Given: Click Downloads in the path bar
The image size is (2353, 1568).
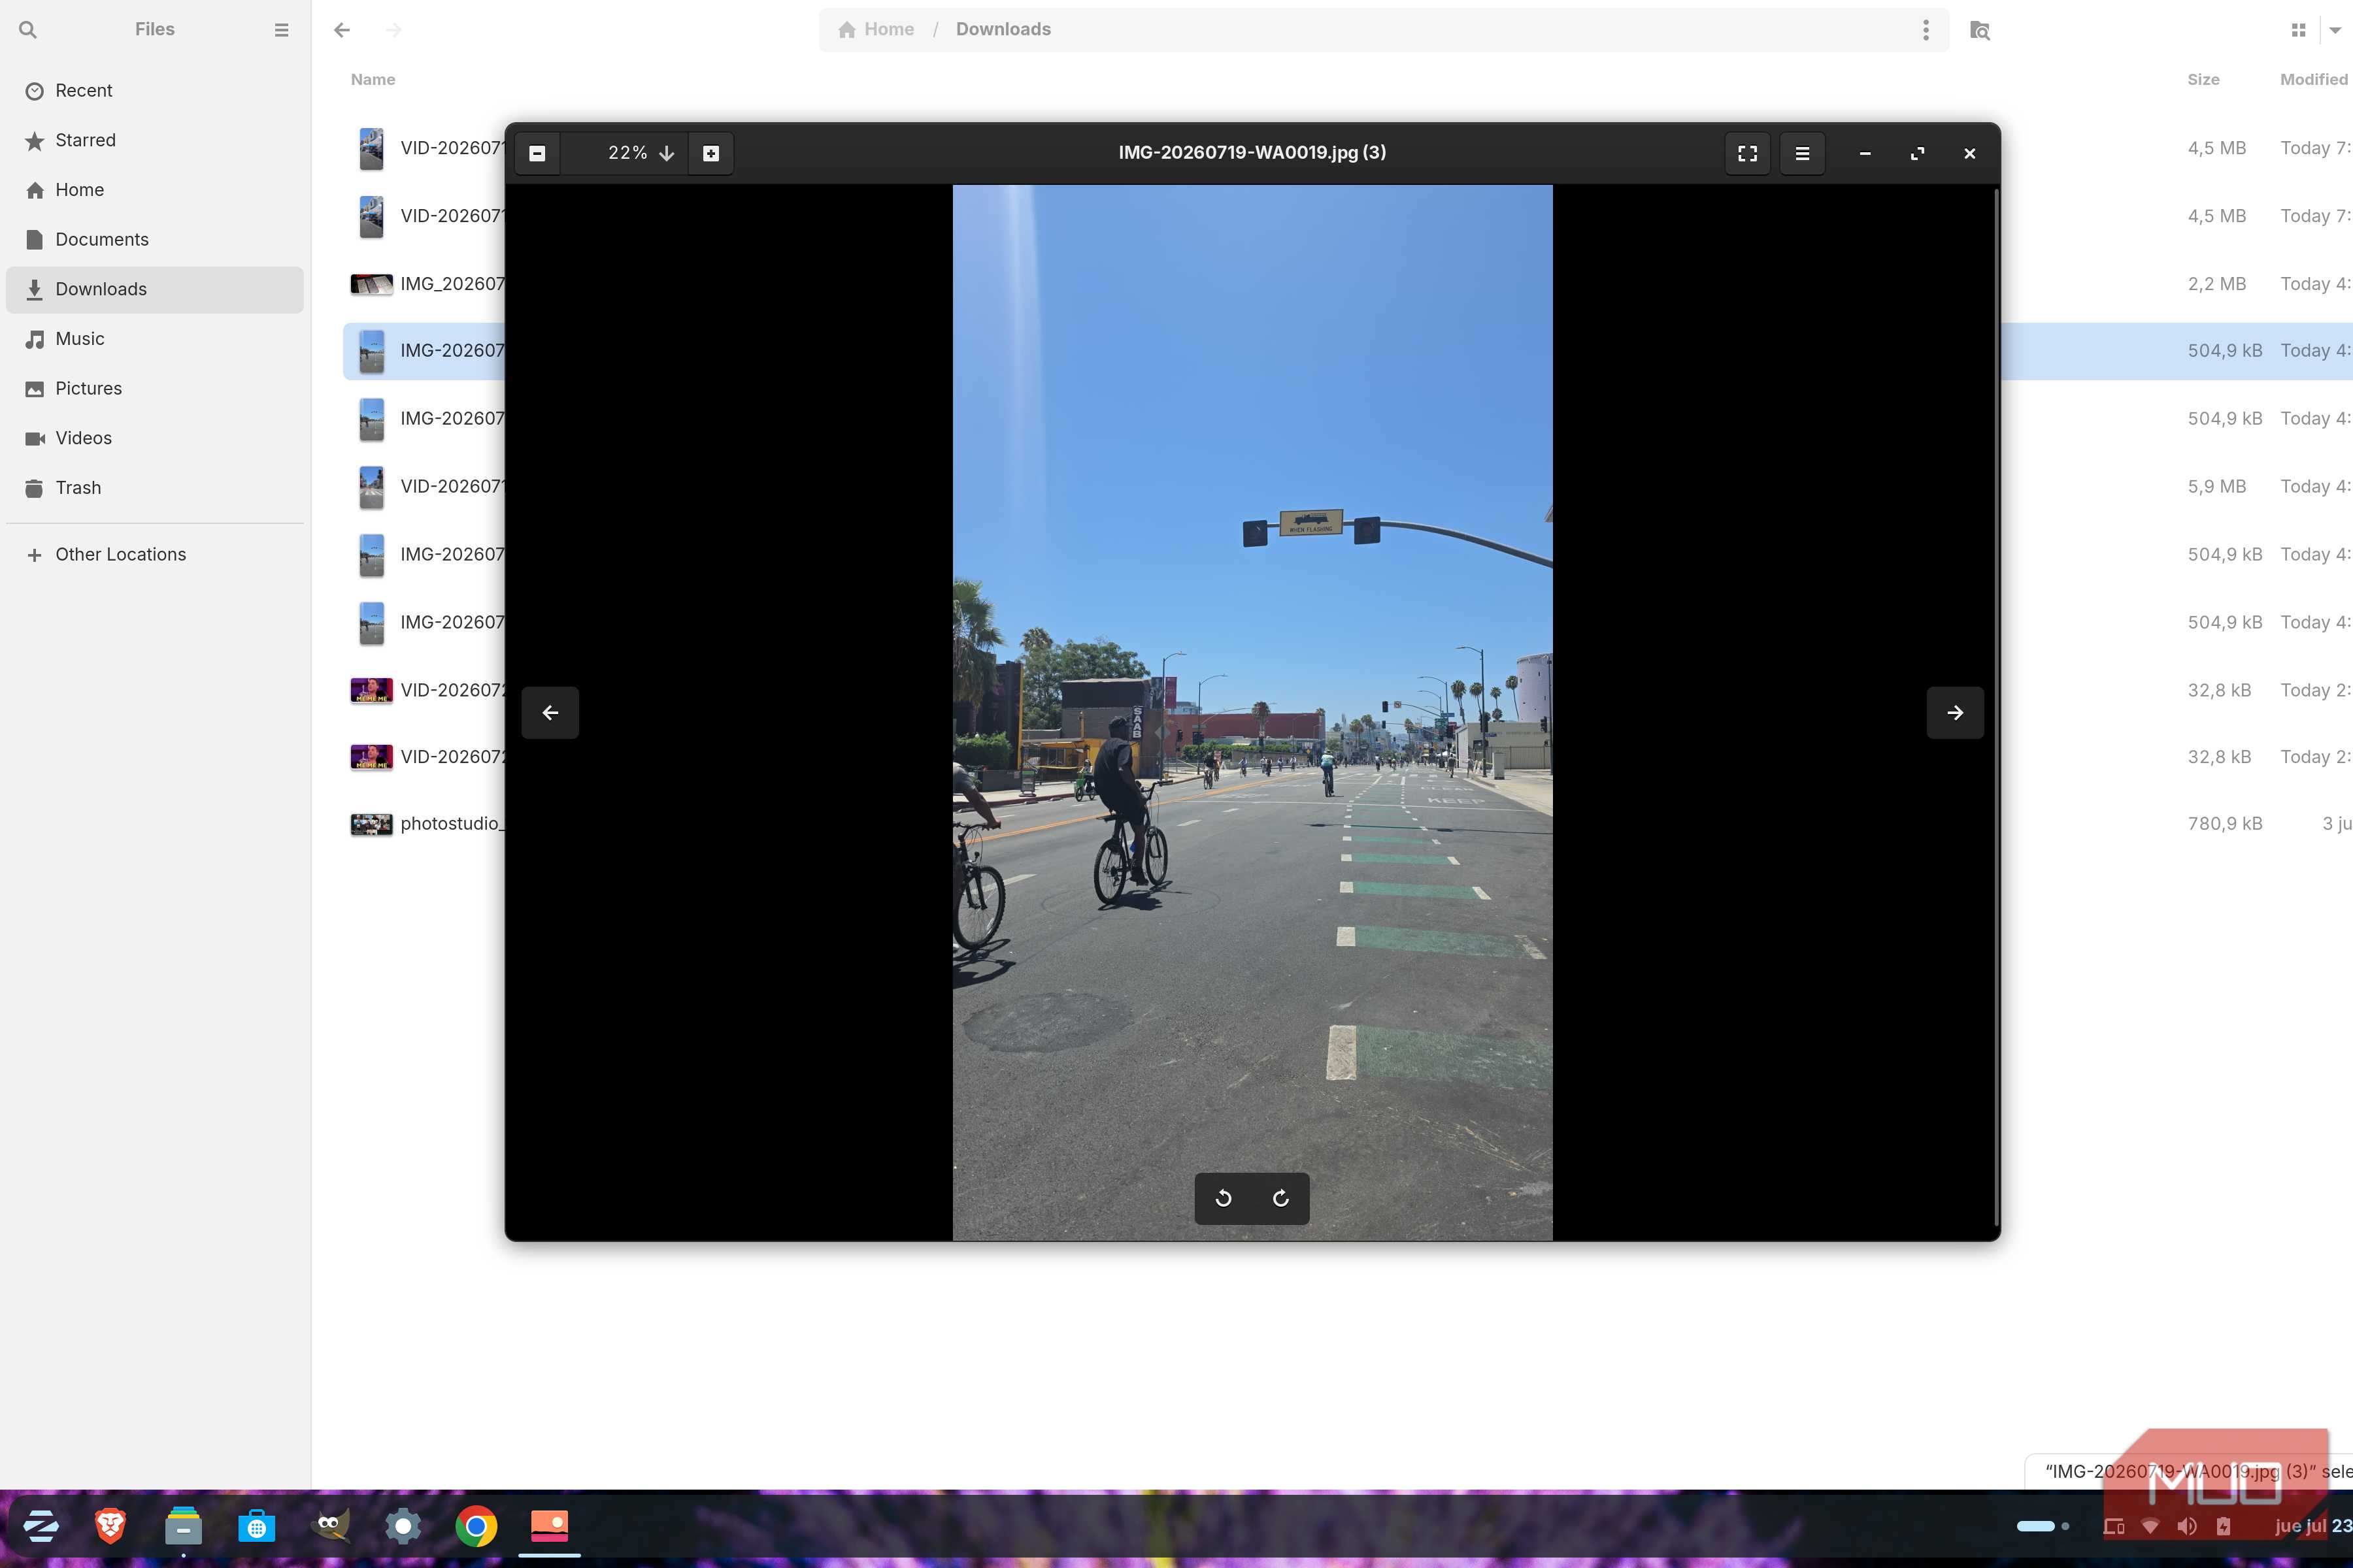Looking at the screenshot, I should (1003, 30).
